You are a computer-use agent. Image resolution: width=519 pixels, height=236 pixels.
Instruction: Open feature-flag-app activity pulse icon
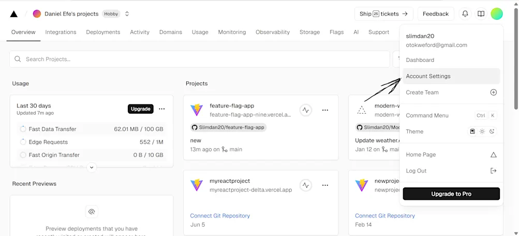(306, 110)
